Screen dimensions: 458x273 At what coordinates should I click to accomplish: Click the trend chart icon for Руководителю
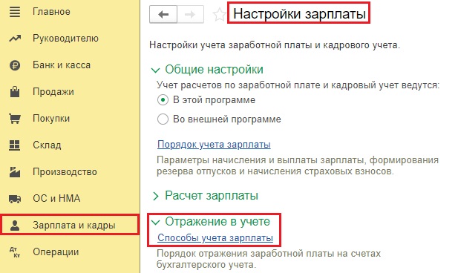(x=15, y=39)
